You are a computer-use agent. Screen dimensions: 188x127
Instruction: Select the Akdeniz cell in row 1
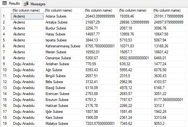(x=27, y=16)
